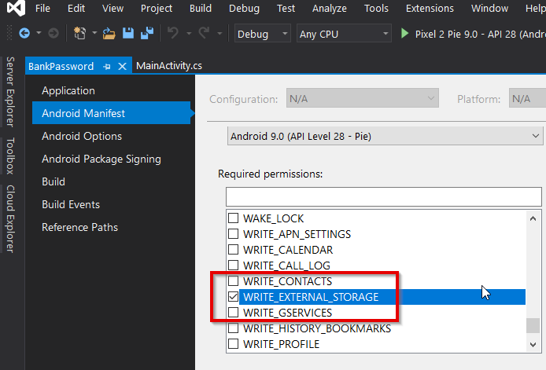Check the WRITE_PROFILE permission

234,343
